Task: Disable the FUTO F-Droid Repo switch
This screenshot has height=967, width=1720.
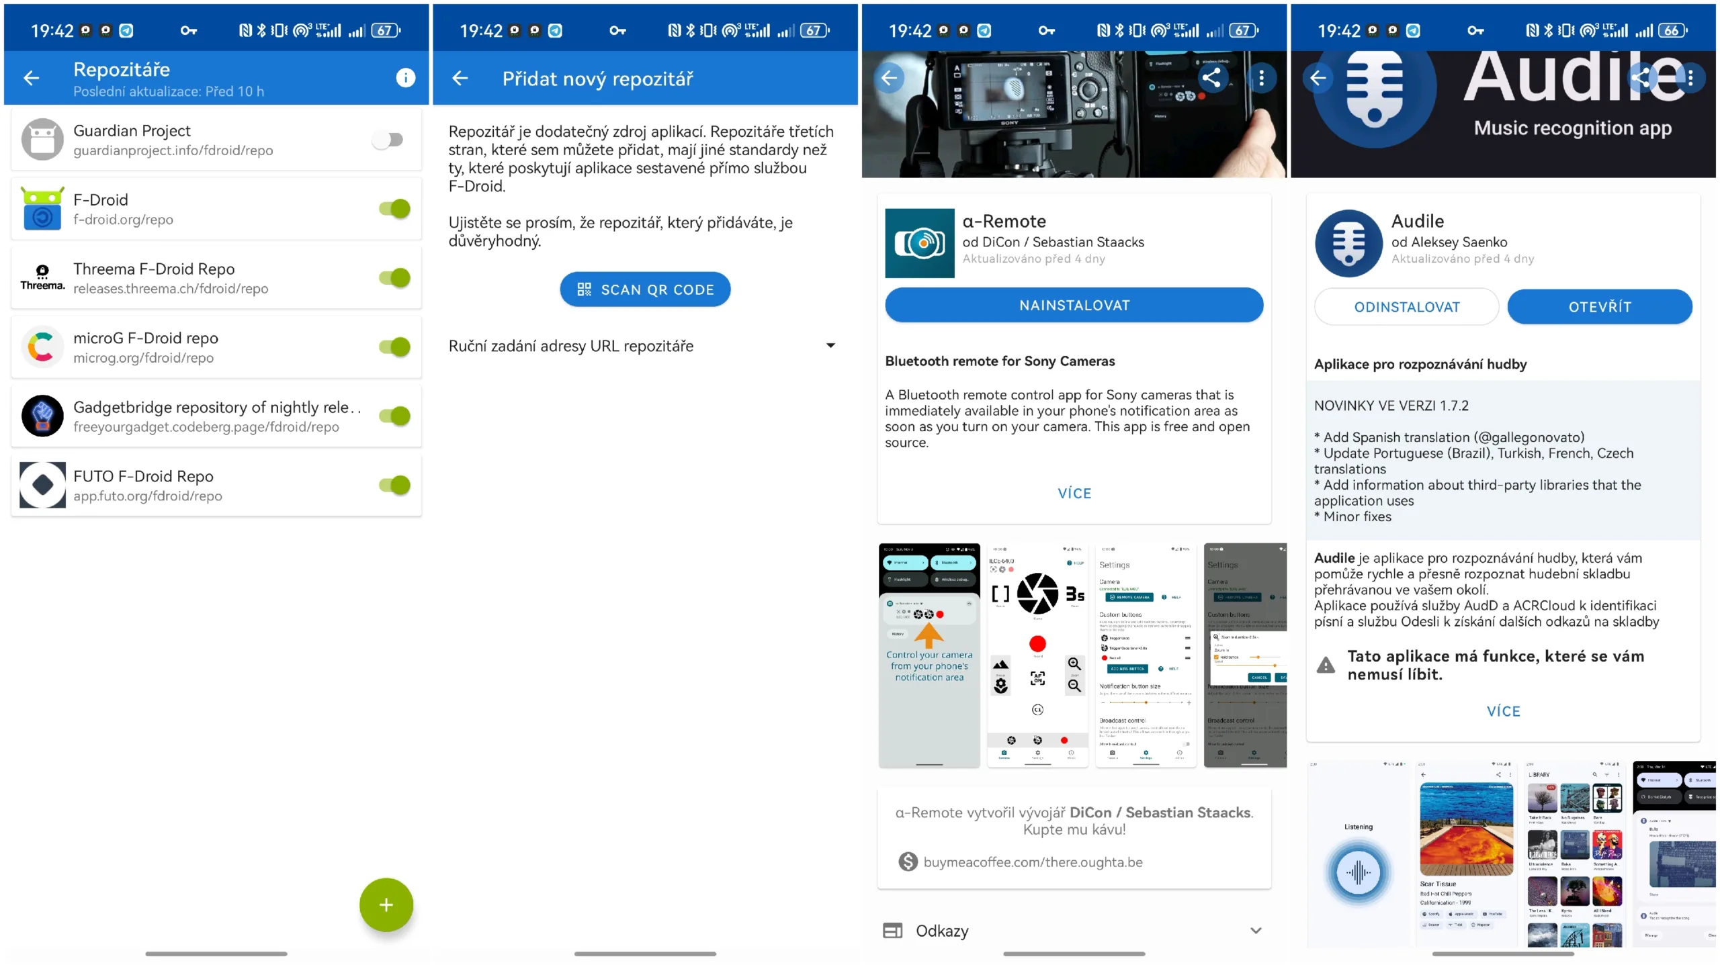Action: tap(395, 485)
